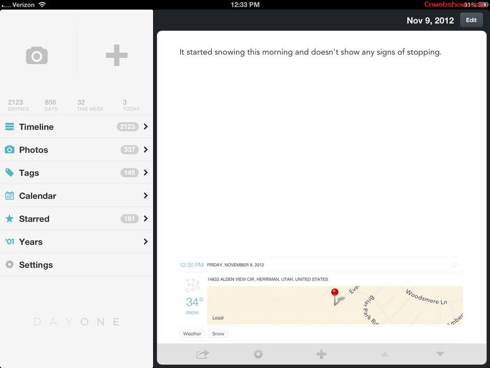Expand Photos with its chevron arrow
490x368 pixels.
(145, 150)
